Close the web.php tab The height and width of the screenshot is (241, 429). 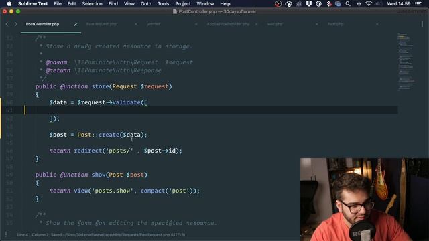317,24
